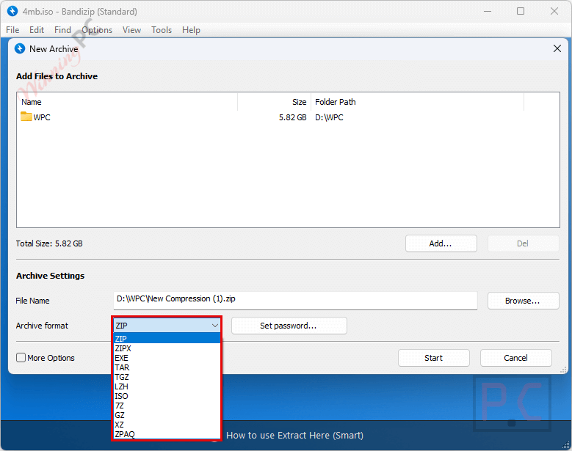This screenshot has height=451, width=572.
Task: Click the D:\WPC folder path cell
Action: [329, 117]
